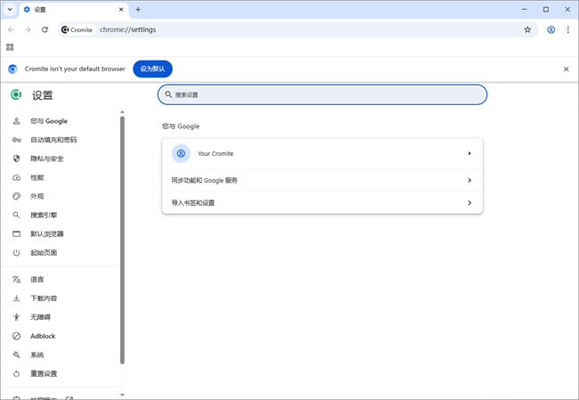Open the three-dot browser menu
579x400 pixels.
[x=568, y=29]
